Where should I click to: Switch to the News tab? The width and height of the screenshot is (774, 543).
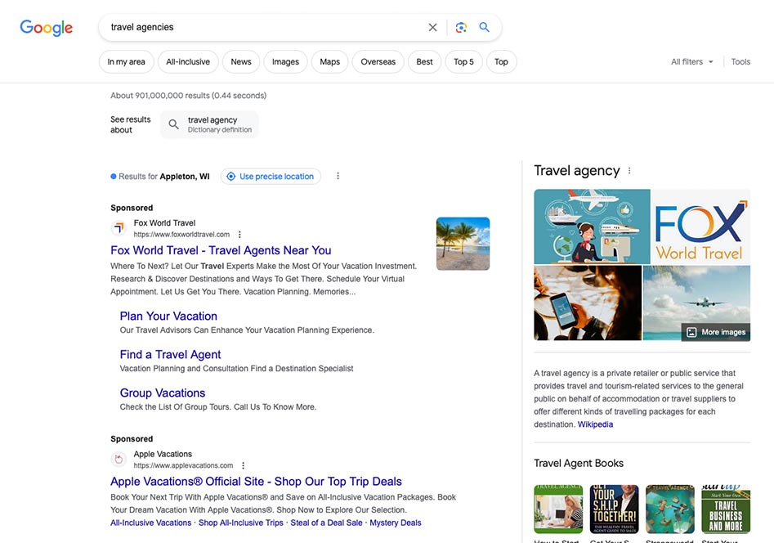coord(241,62)
